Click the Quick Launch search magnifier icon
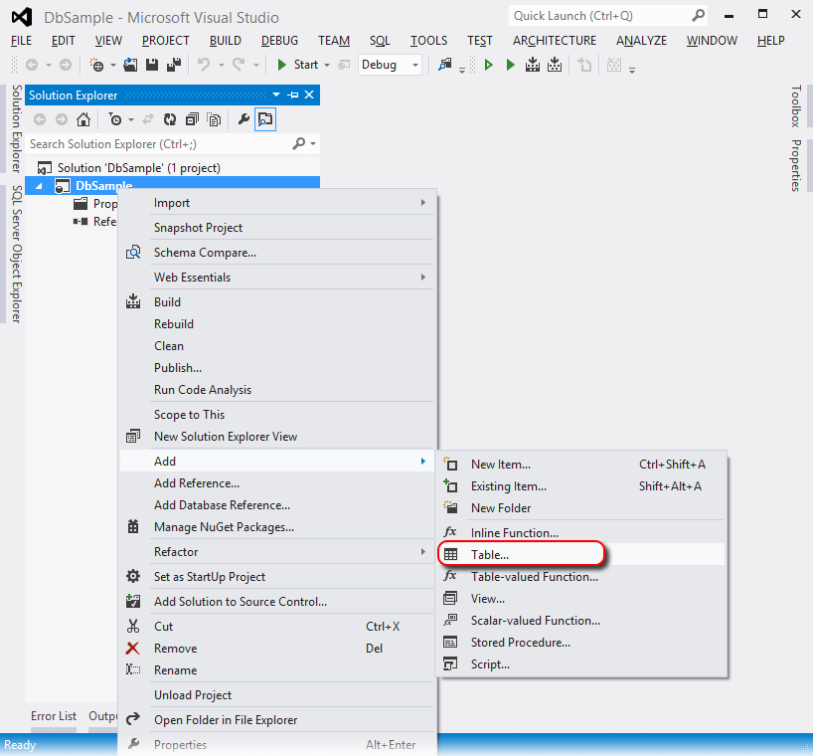 point(699,16)
